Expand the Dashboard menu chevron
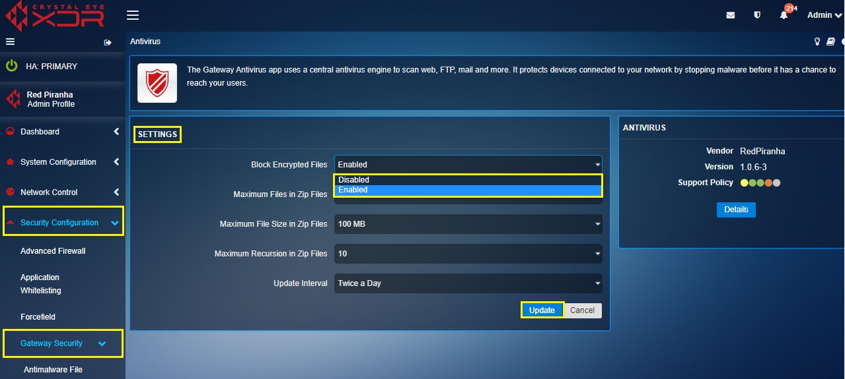This screenshot has width=845, height=379. click(116, 132)
